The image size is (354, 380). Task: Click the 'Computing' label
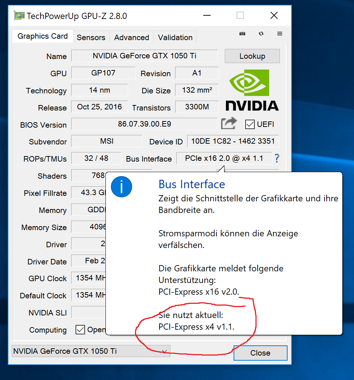(x=48, y=330)
